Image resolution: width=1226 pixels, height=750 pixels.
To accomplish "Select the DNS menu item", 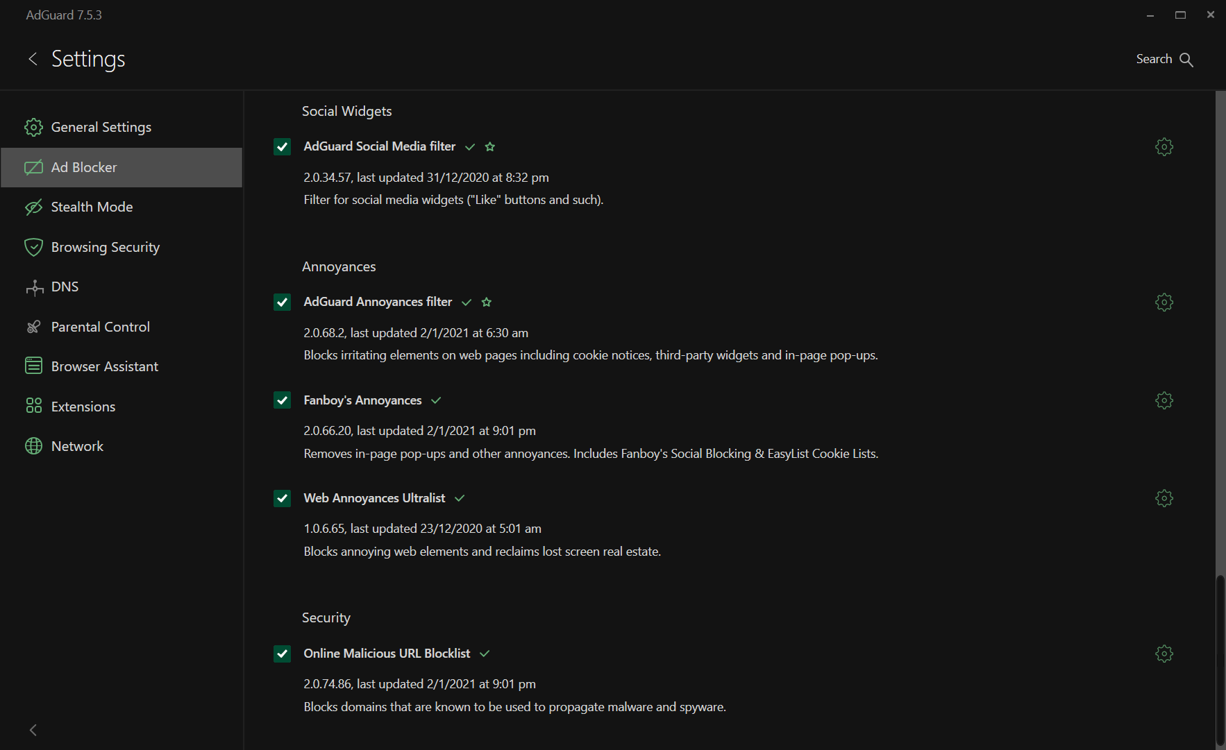I will [x=65, y=287].
